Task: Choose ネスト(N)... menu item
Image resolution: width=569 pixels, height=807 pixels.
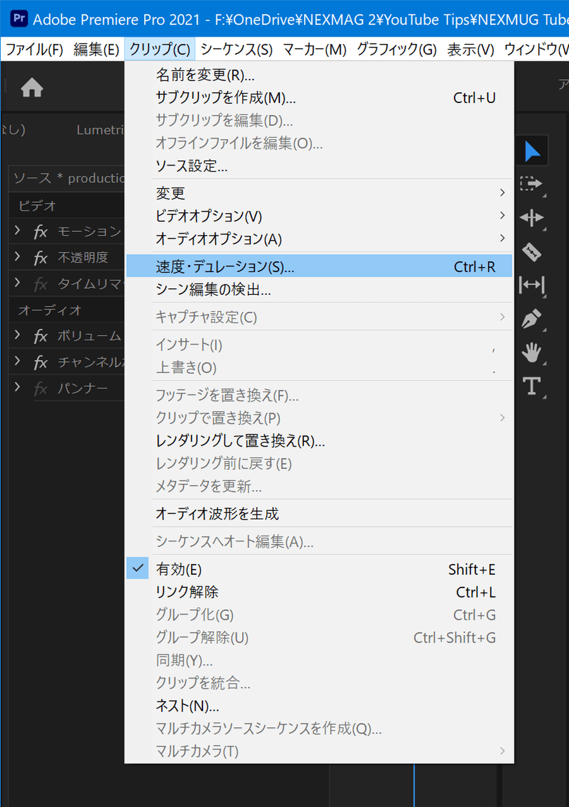Action: pos(319,706)
